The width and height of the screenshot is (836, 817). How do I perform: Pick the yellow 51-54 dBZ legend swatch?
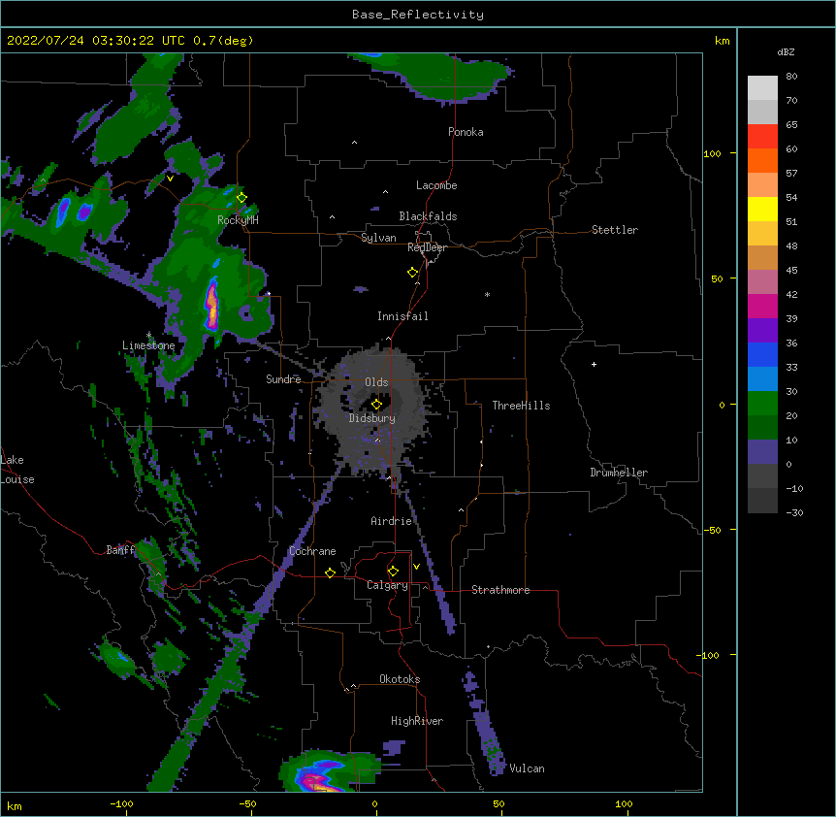coord(762,209)
